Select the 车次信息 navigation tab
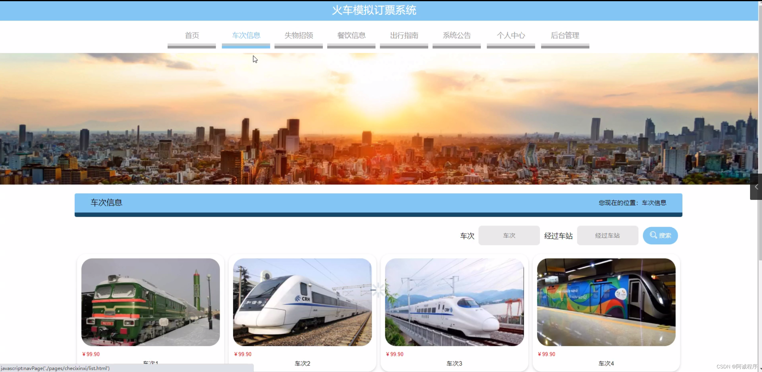The image size is (762, 372). click(246, 35)
